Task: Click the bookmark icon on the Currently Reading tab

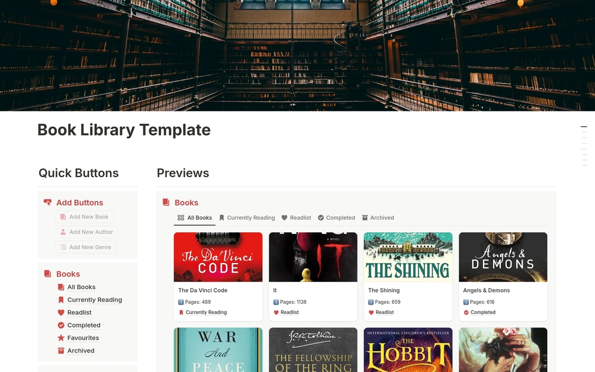Action: click(222, 217)
